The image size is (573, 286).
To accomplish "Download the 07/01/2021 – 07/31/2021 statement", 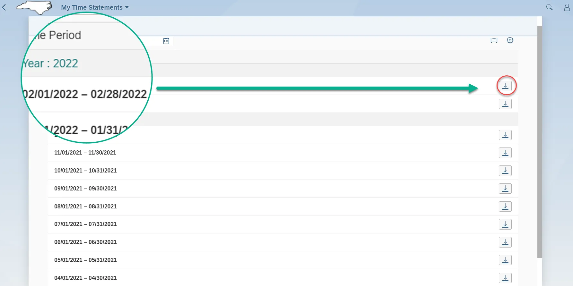I will coord(505,224).
